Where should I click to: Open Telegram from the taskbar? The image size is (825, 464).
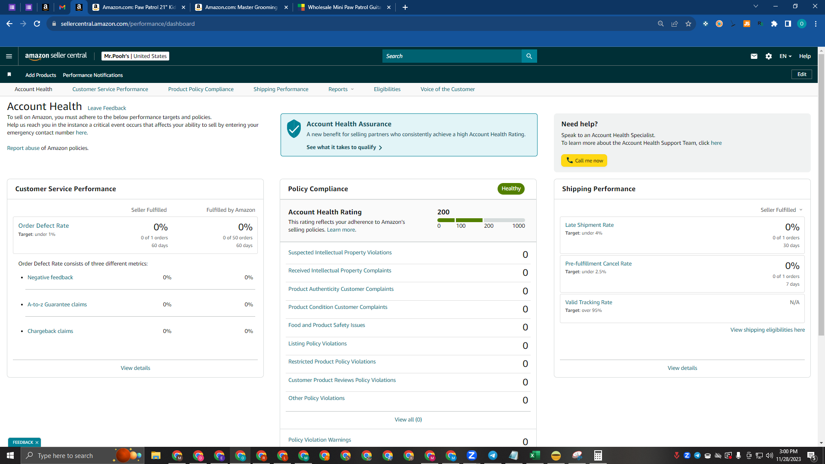click(x=493, y=455)
